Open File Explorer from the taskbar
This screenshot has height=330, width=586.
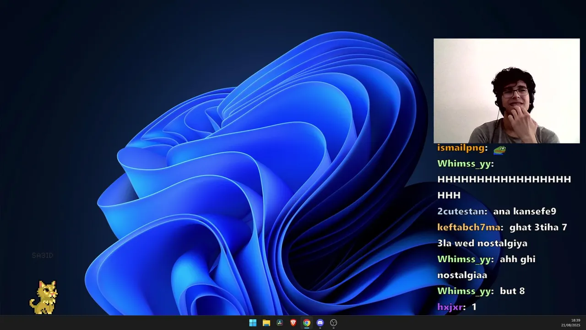pyautogui.click(x=266, y=323)
